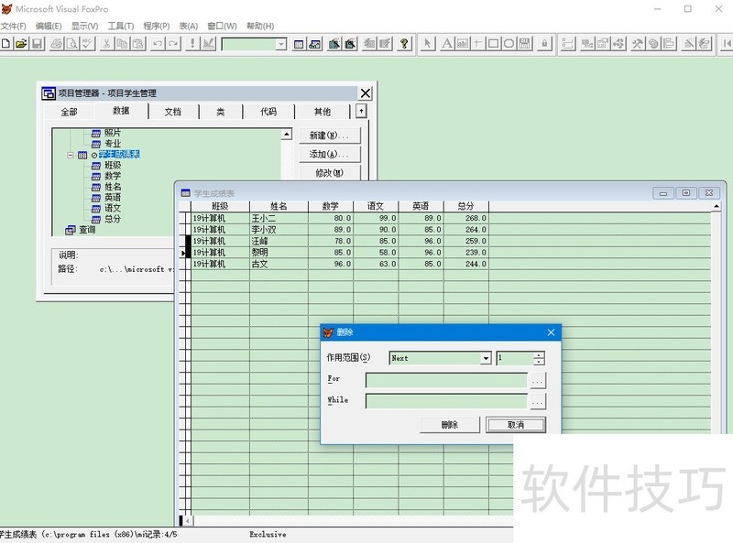Viewport: 733px width, 543px height.
Task: Open expression builder beside For field
Action: click(537, 381)
